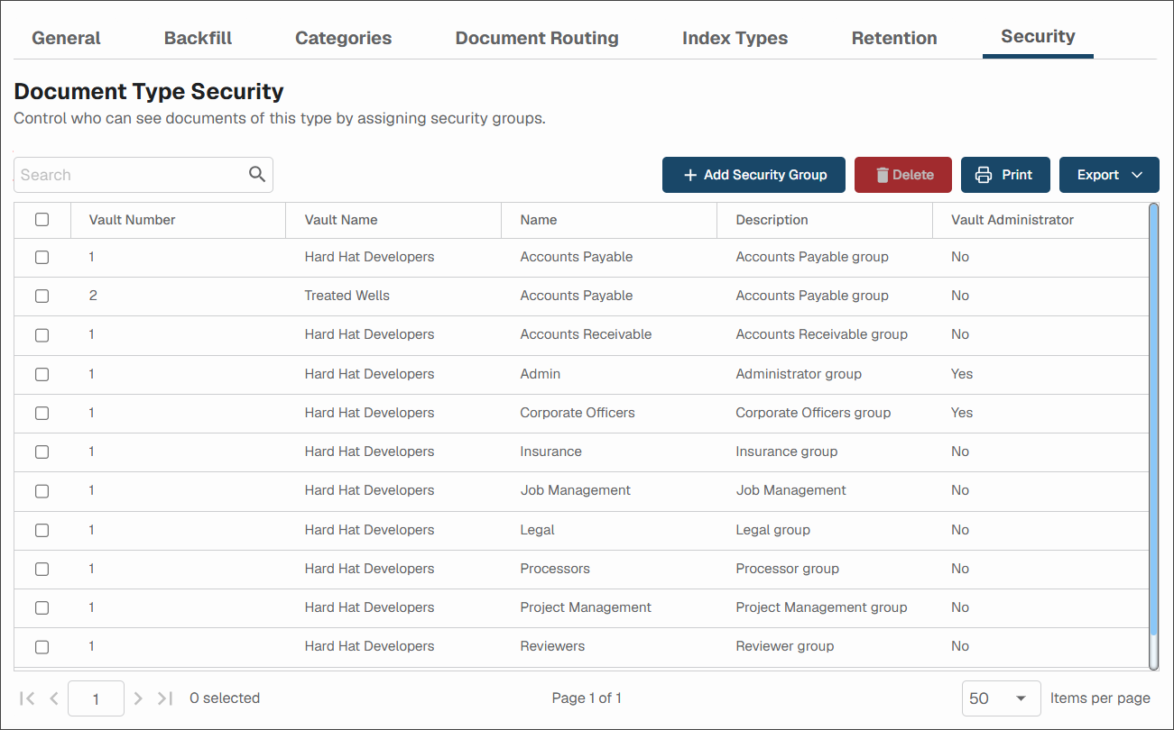This screenshot has width=1174, height=730.
Task: Check the Corporate Officers row checkbox
Action: tap(42, 413)
